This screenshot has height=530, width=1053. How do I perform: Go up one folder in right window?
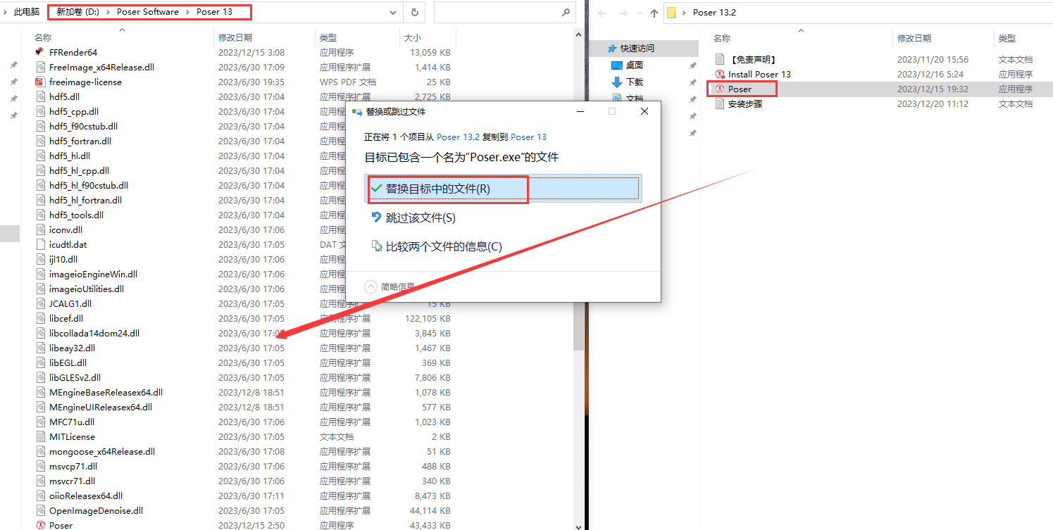(x=654, y=13)
